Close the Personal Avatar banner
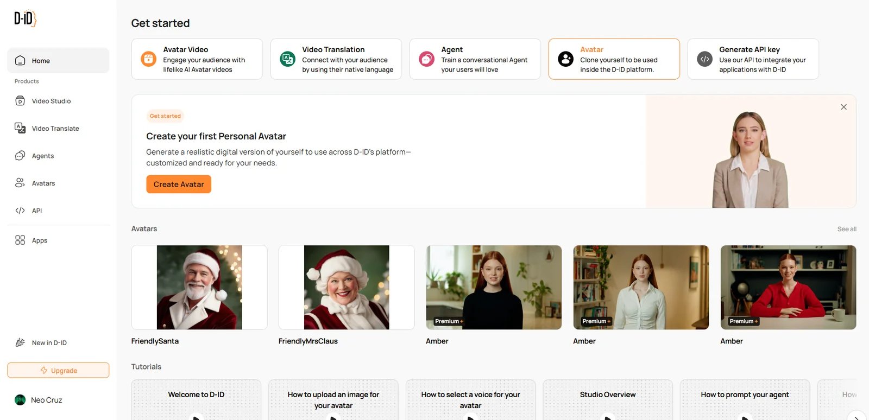 click(x=843, y=107)
